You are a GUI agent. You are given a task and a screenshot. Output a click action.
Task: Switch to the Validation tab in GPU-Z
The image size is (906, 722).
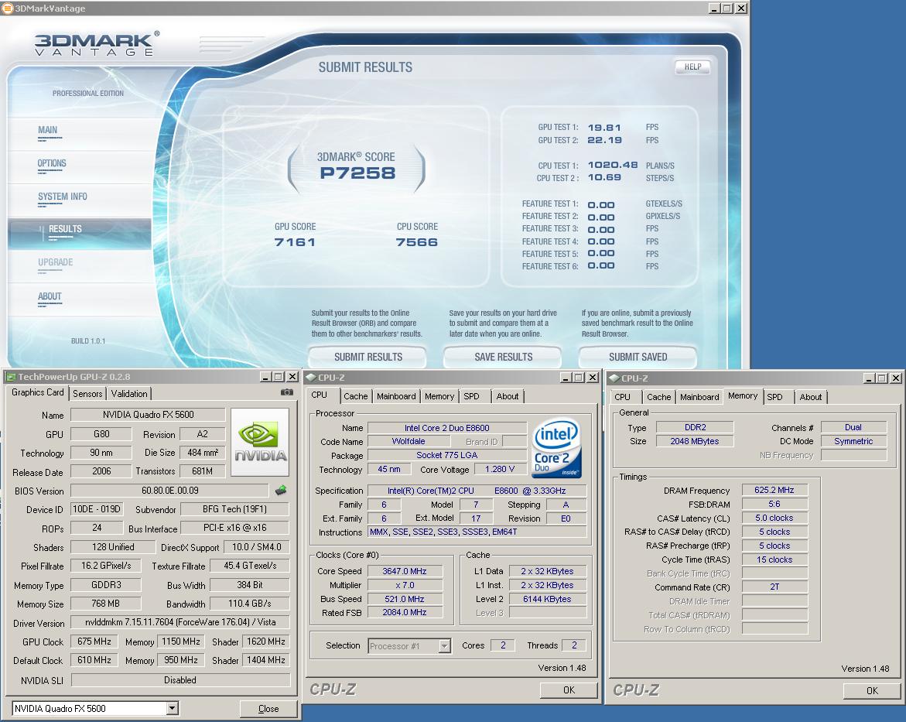(x=129, y=394)
